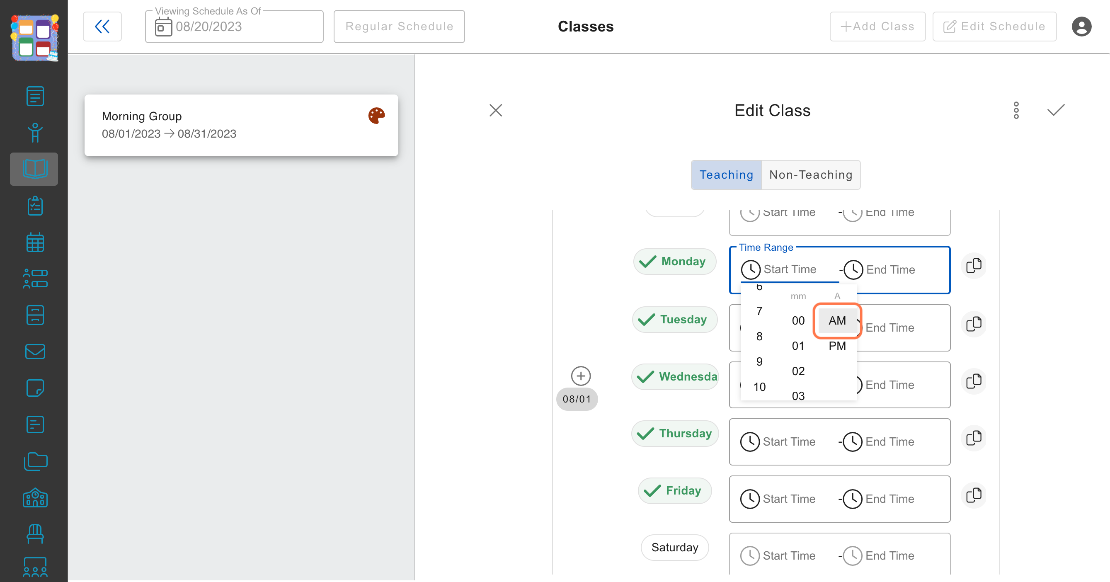Open the clipboard checklist sidebar icon
Screen dimensions: 1110x582
point(34,206)
